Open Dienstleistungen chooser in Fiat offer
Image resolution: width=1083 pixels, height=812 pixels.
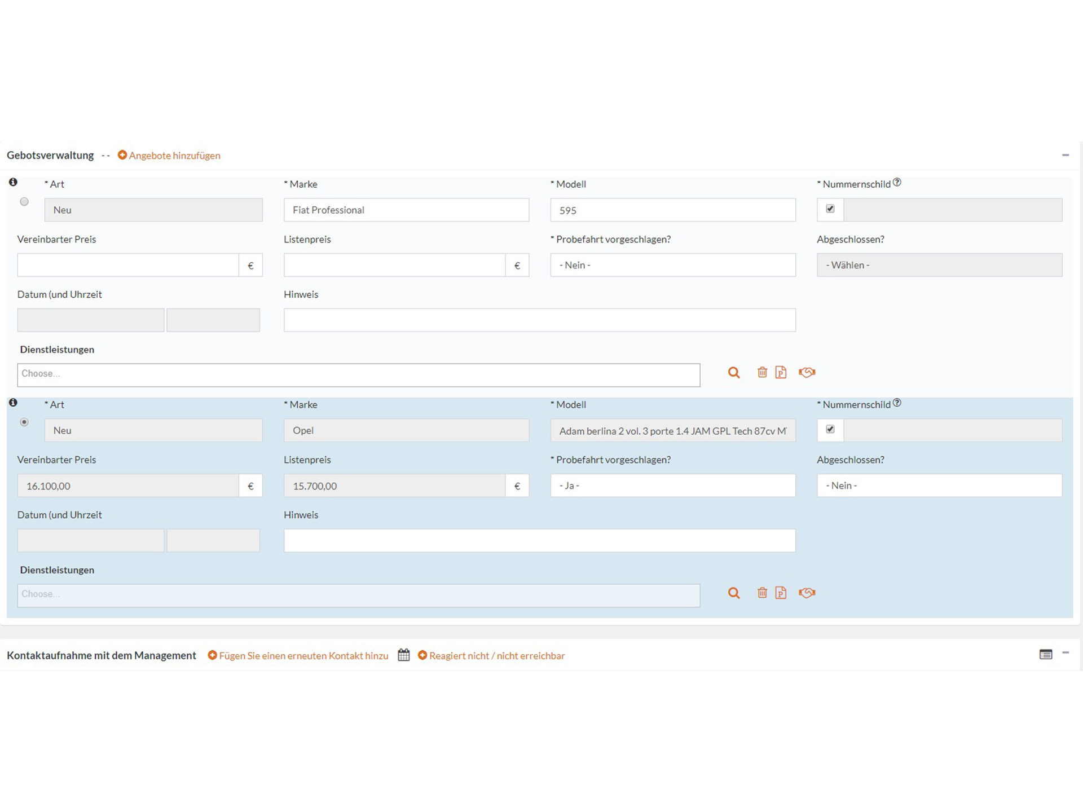[359, 375]
